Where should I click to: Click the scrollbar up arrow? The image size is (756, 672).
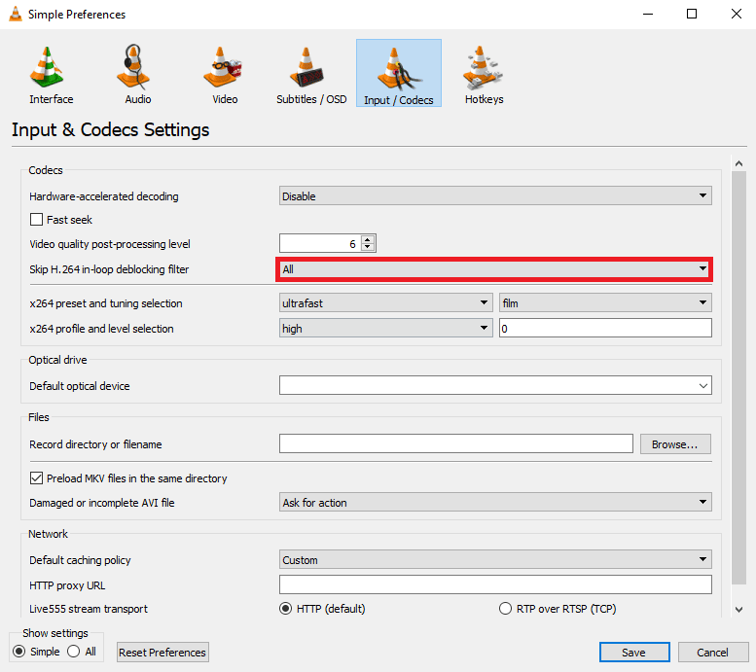[x=738, y=164]
